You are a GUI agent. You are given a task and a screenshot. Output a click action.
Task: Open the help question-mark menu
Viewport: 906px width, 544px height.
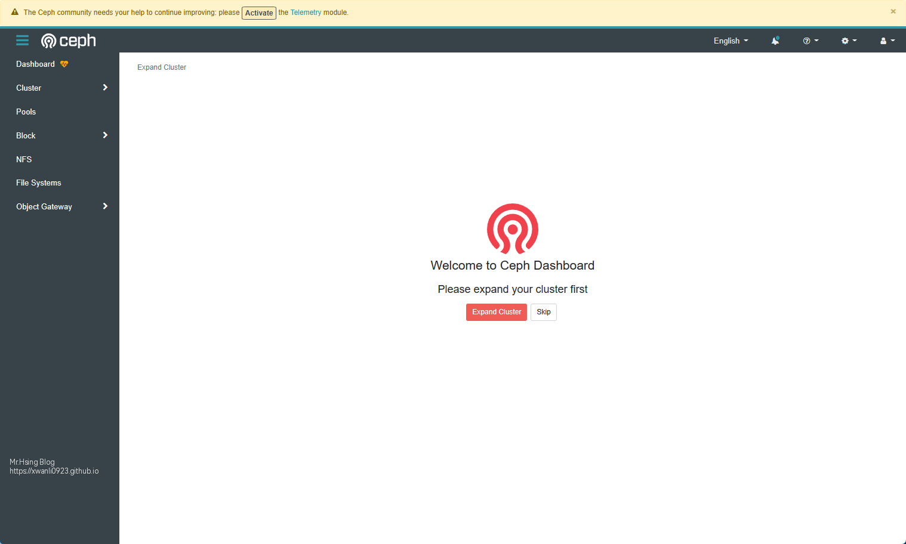click(x=811, y=41)
